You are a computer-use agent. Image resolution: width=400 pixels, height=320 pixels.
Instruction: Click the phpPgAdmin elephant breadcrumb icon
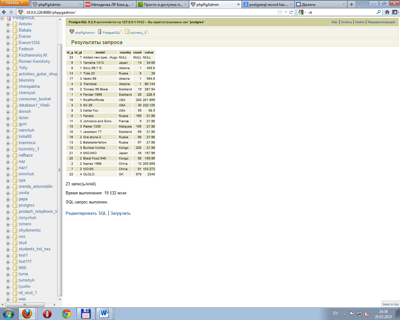72,32
